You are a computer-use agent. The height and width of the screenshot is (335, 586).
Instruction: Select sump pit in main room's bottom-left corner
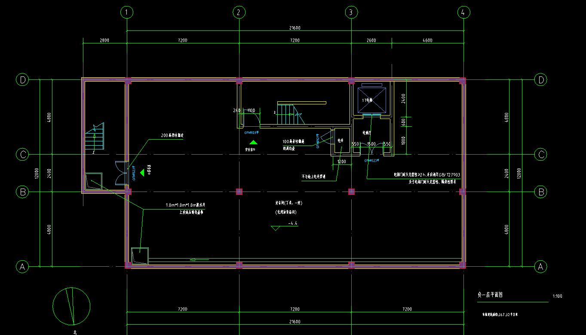(140, 256)
